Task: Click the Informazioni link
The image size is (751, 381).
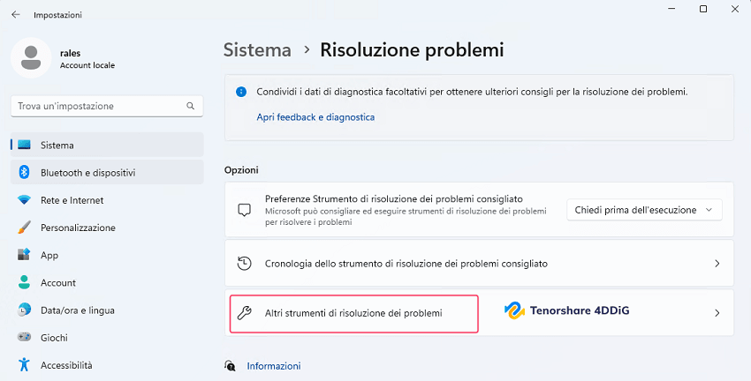Action: [x=274, y=366]
